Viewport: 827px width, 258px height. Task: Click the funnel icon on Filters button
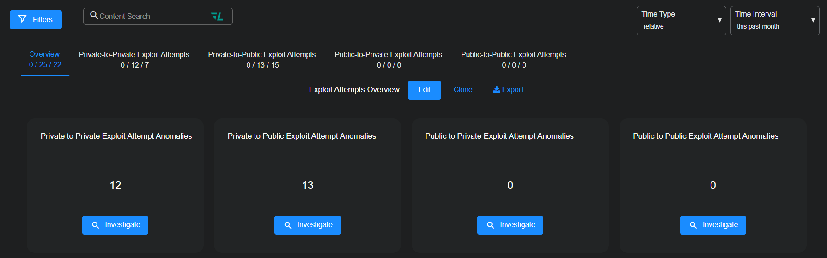point(22,19)
